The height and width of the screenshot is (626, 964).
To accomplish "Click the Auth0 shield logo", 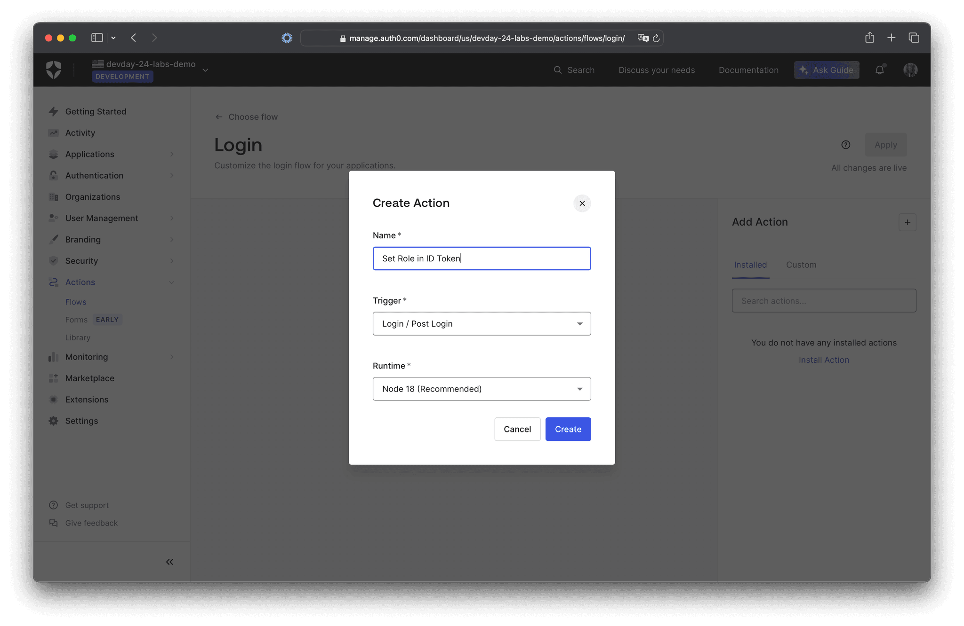I will tap(54, 70).
